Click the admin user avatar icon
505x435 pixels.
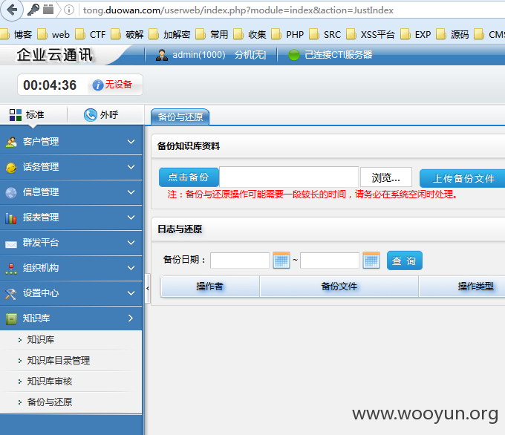(162, 55)
